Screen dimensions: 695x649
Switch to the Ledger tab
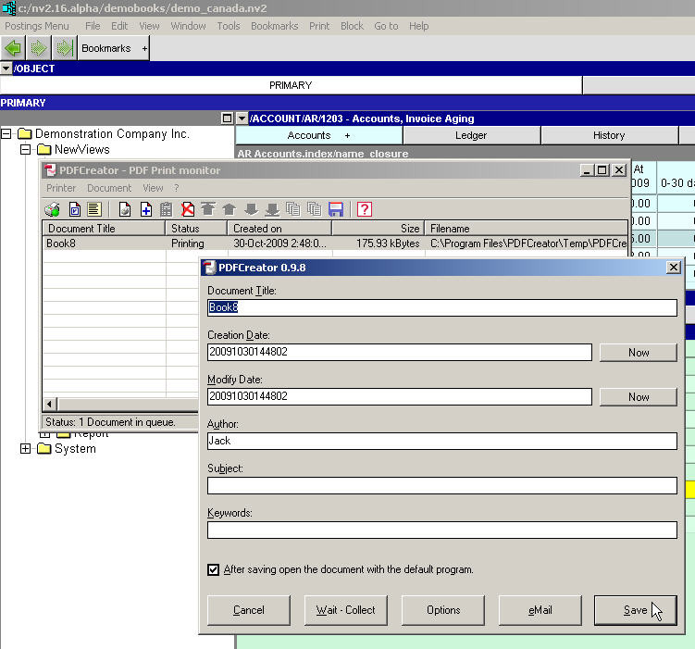click(x=471, y=135)
